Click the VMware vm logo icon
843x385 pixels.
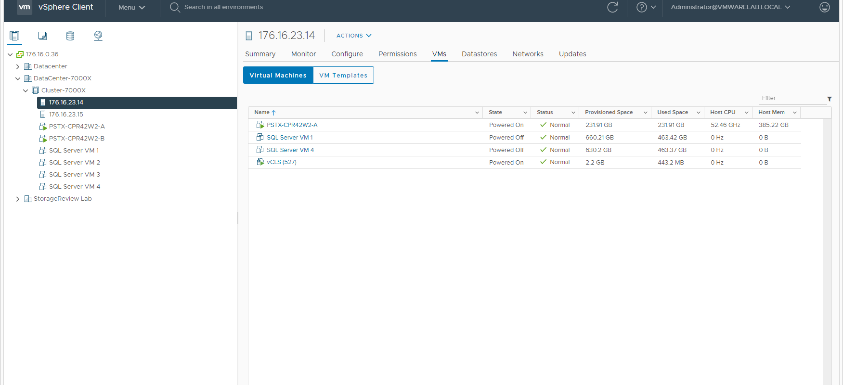(x=25, y=7)
